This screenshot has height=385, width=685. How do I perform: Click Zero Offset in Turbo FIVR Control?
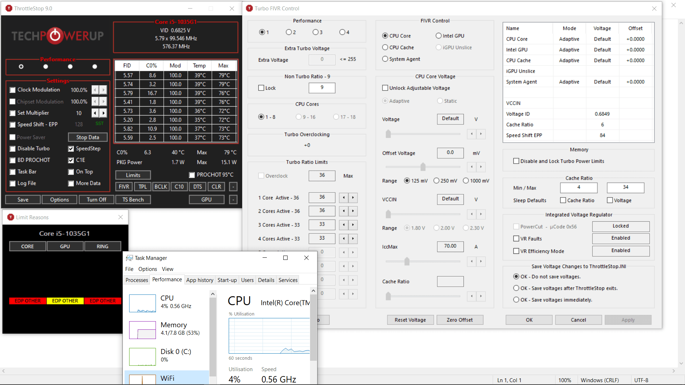460,320
